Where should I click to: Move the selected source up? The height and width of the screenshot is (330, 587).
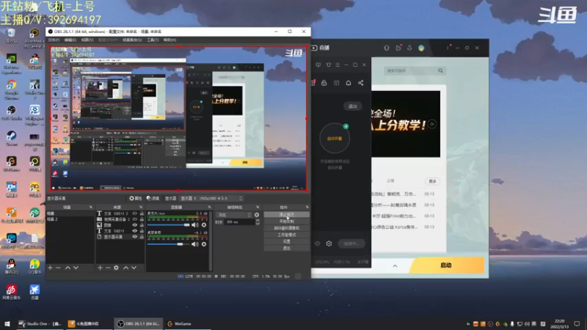[x=125, y=268]
